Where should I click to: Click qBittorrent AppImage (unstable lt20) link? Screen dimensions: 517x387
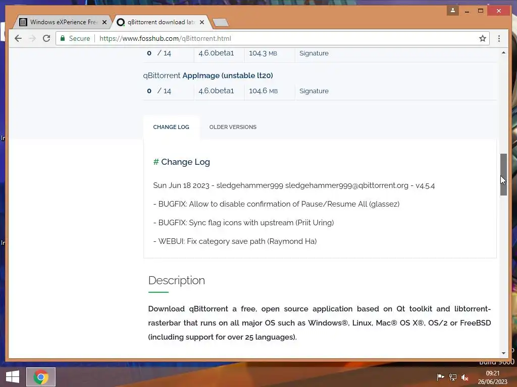[x=208, y=76]
